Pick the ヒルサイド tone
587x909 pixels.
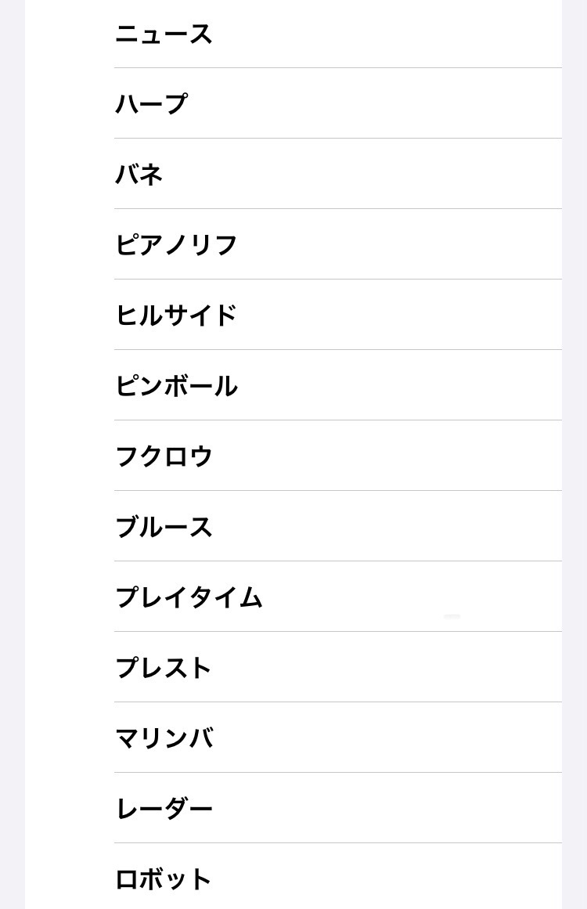[x=176, y=316]
